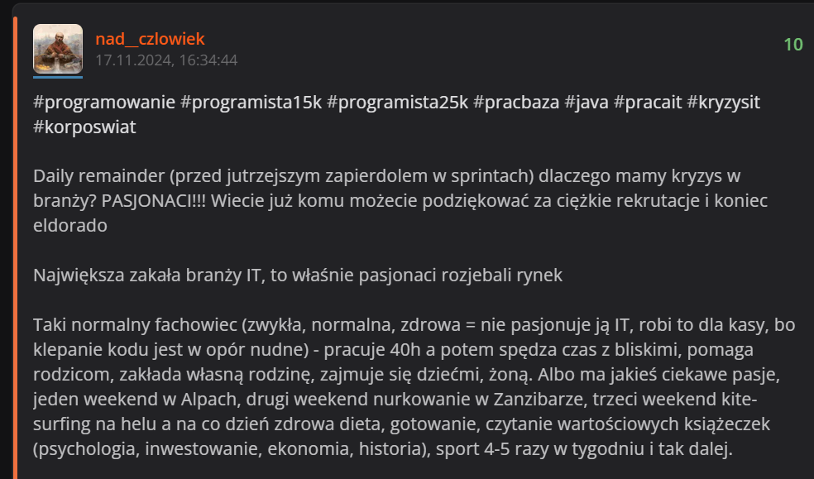Open the #pracait hashtag
The image size is (814, 479).
648,103
